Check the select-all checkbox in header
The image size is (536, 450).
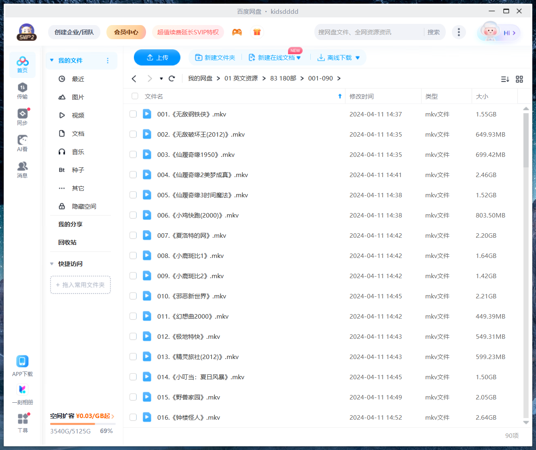[134, 96]
